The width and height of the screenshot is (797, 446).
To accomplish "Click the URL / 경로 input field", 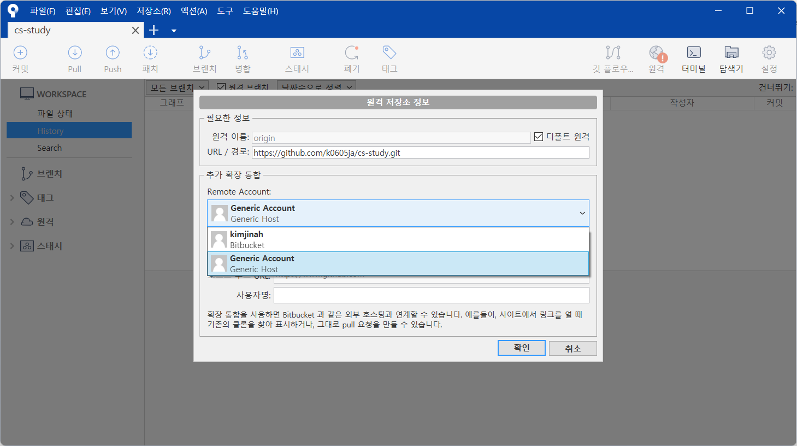I will pos(421,152).
